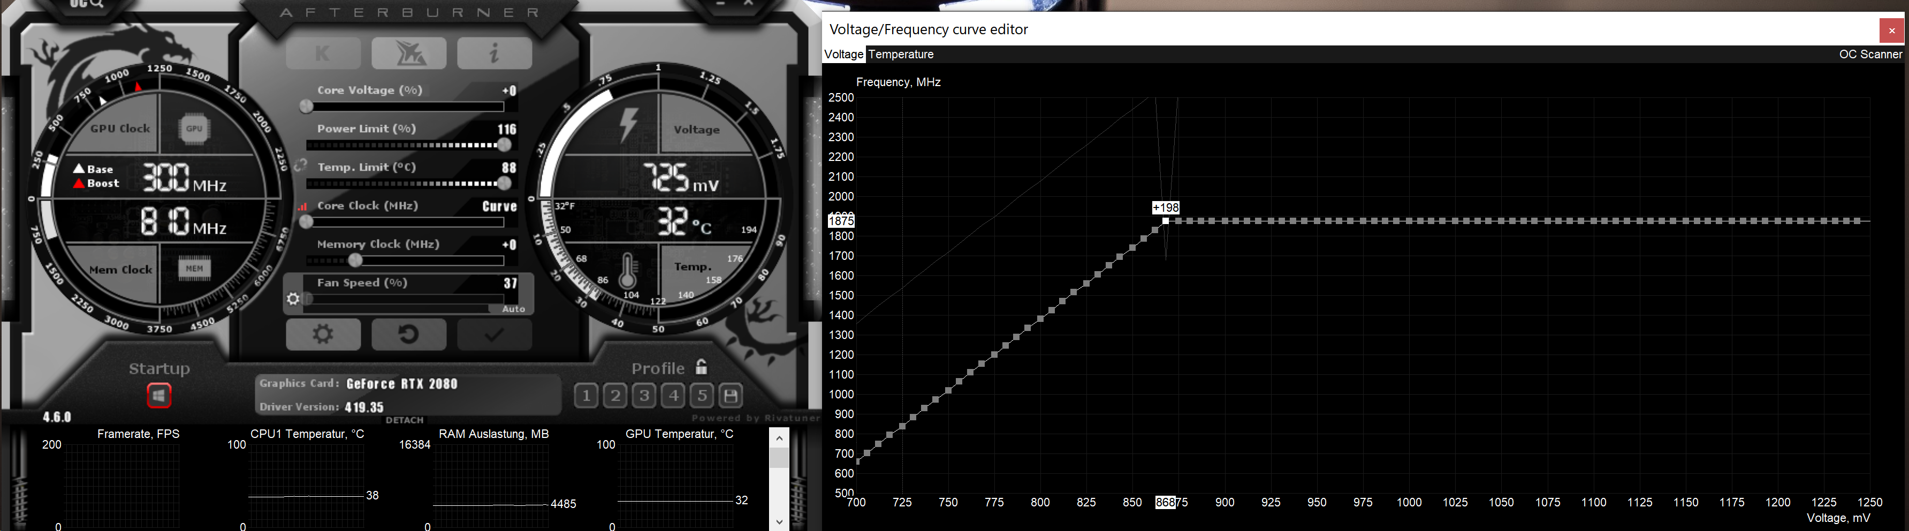Click the Temp. Limit slider handle
Screen dimensions: 1909x531
pyautogui.click(x=505, y=183)
